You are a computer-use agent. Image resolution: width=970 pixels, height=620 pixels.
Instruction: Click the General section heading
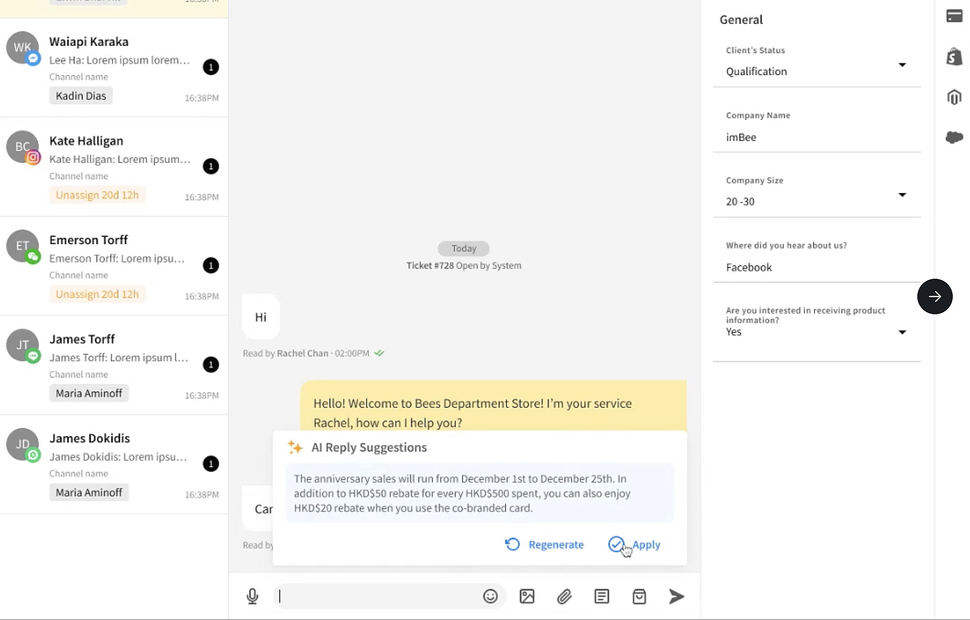[741, 19]
